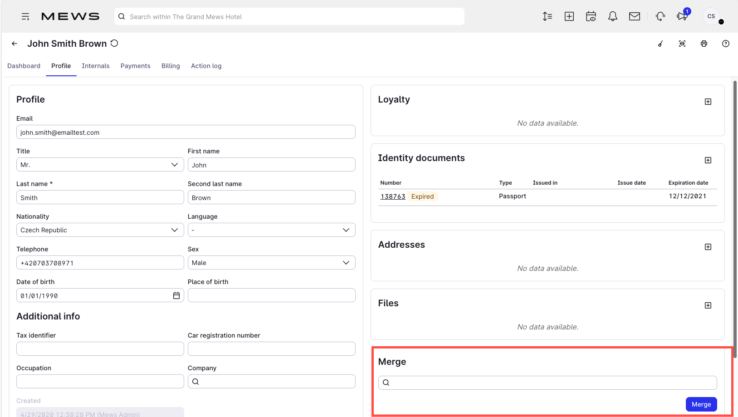Open the CS account avatar
Screen dimensions: 738x417
click(x=711, y=16)
